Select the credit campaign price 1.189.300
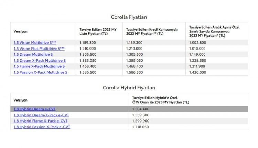The image size is (258, 148). pyautogui.click(x=134, y=43)
